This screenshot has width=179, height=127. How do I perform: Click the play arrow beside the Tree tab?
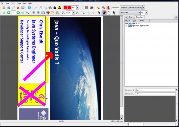coord(126,17)
